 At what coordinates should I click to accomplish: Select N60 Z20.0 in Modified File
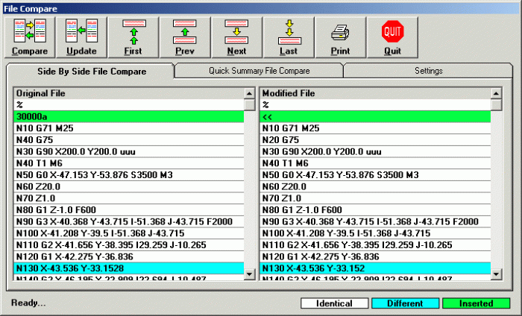[x=375, y=186]
